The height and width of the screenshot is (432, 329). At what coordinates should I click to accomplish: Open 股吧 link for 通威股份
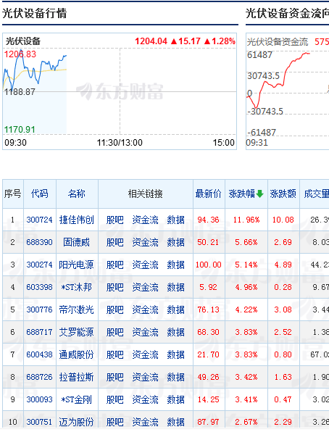pos(115,354)
